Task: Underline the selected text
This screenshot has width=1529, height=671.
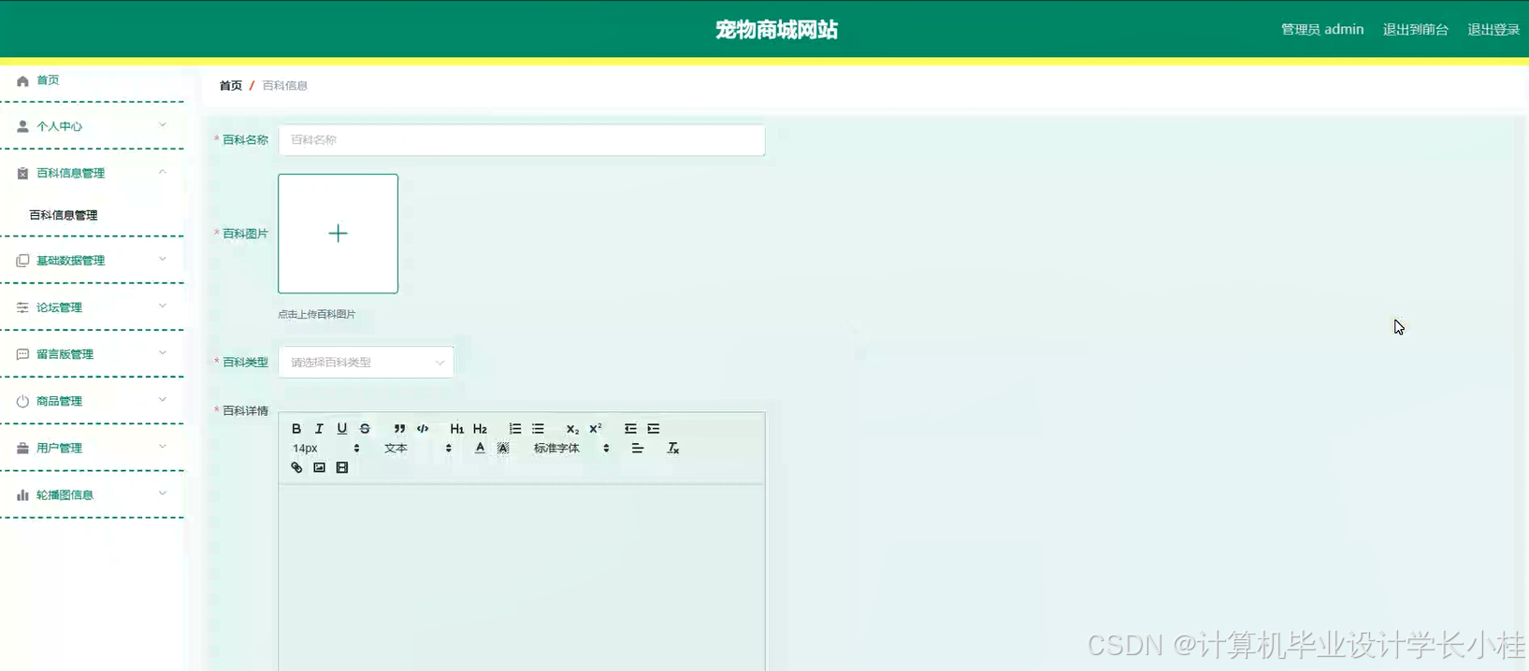Action: tap(342, 429)
